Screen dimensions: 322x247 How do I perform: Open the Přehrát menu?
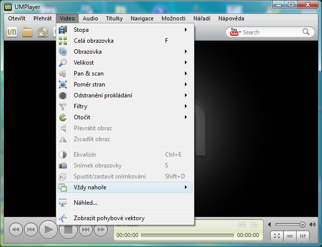[x=42, y=18]
